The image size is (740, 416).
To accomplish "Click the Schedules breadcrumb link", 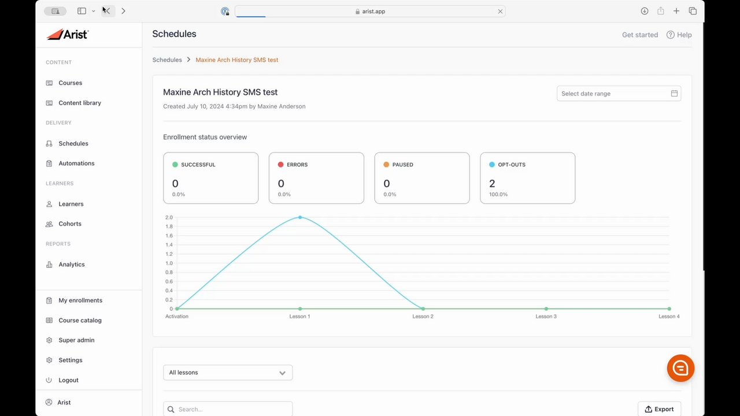I will (x=167, y=60).
